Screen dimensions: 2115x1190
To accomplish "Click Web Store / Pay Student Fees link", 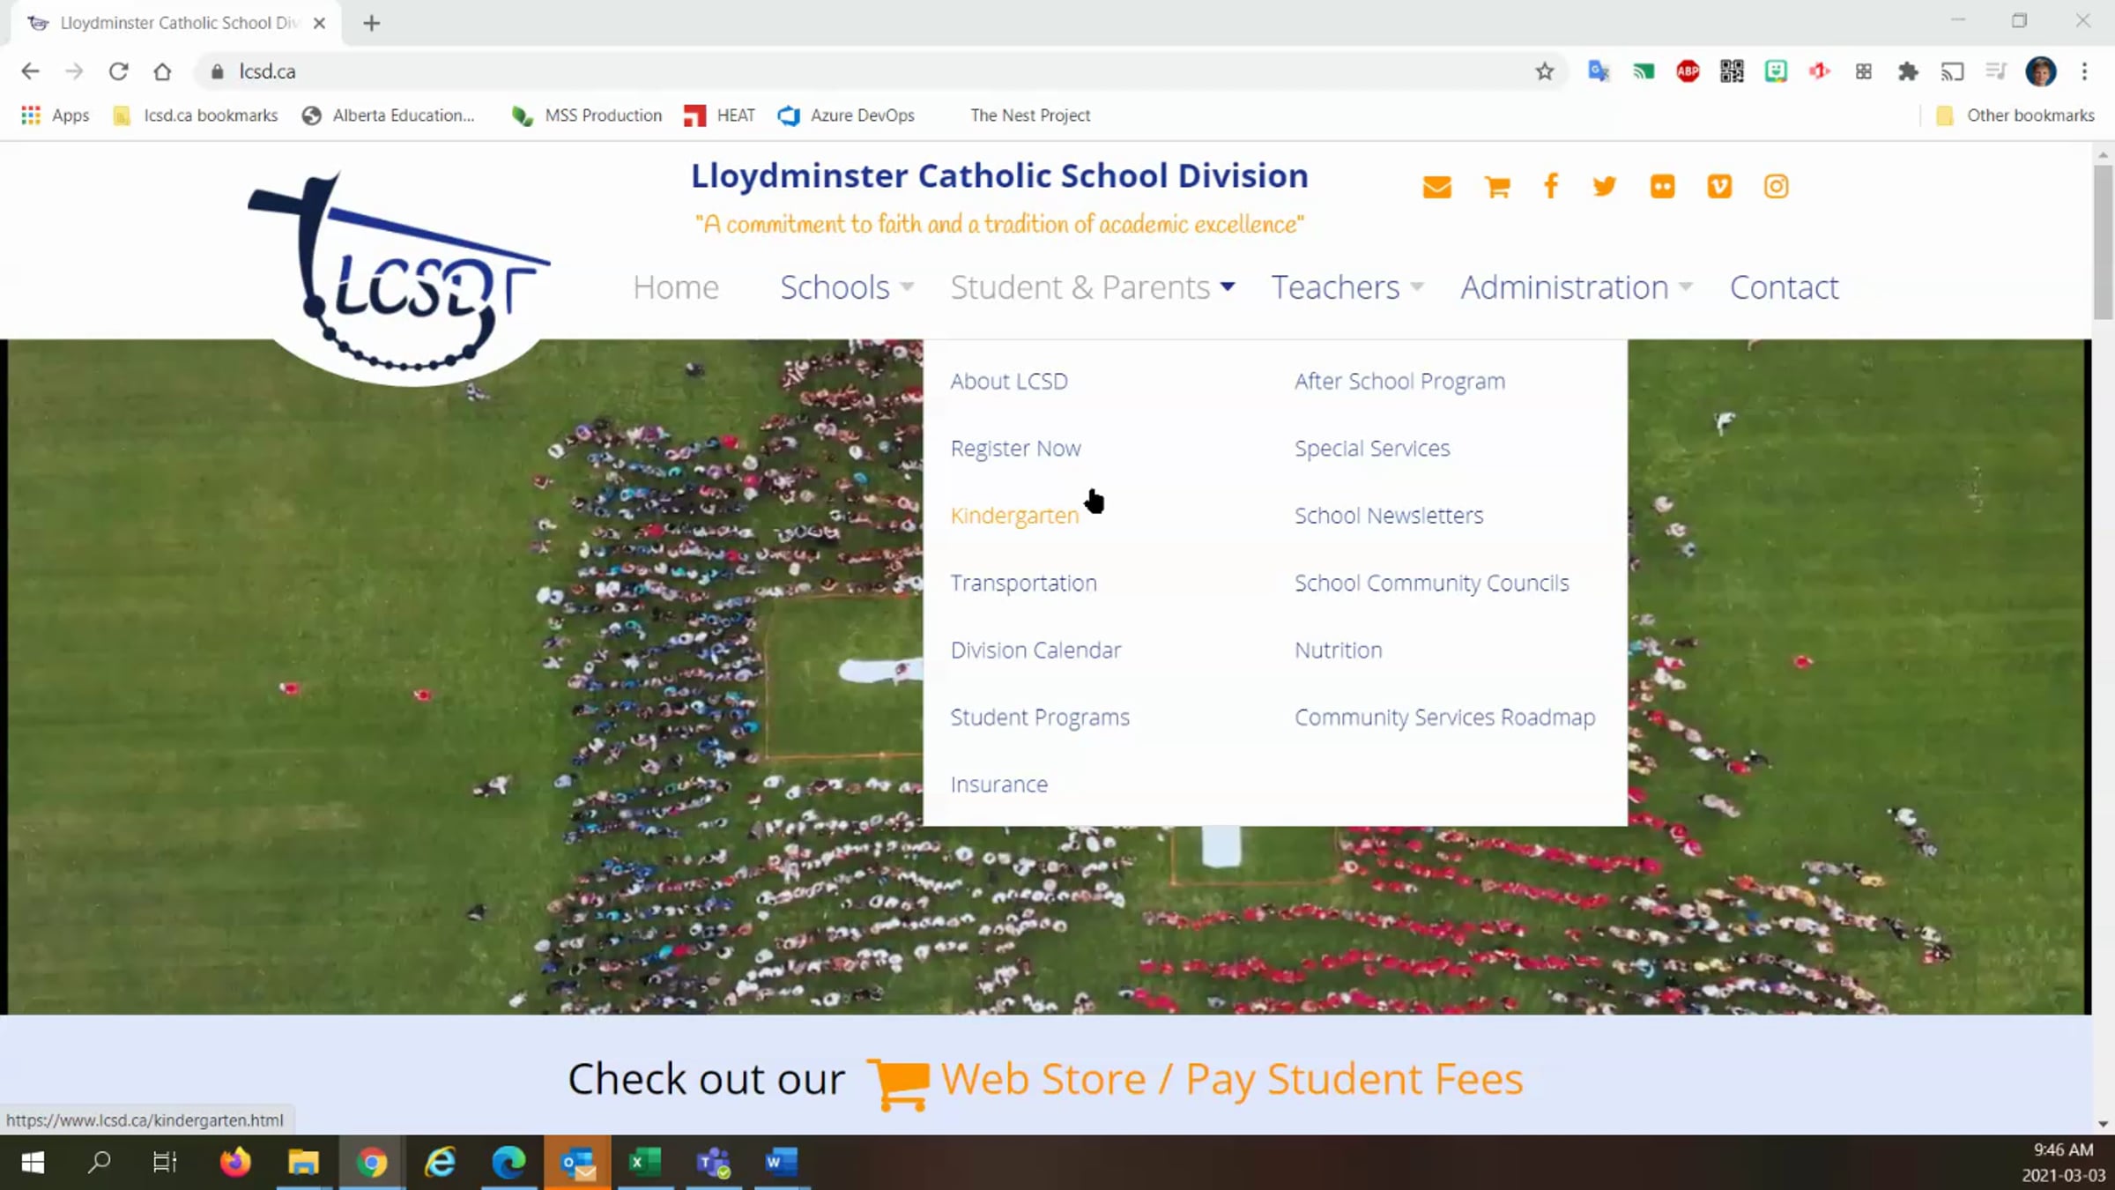I will (x=1230, y=1080).
